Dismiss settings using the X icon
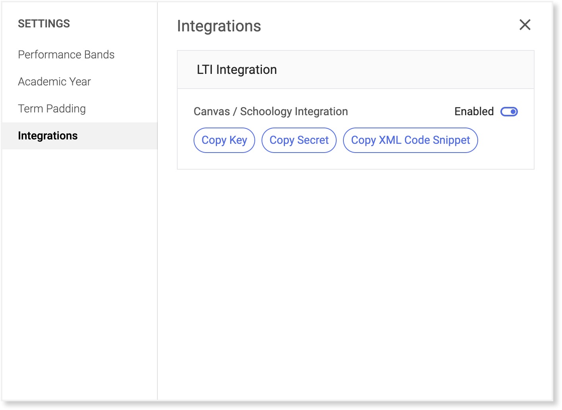The width and height of the screenshot is (562, 410). click(525, 25)
